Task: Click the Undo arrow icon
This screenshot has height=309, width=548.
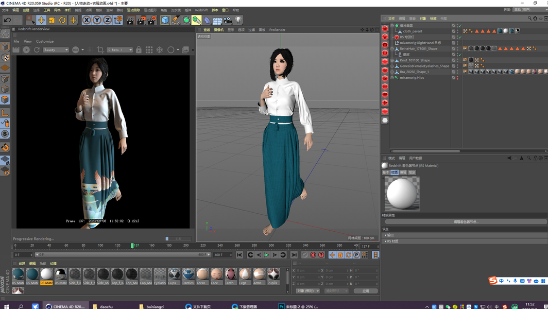Action: (x=7, y=20)
